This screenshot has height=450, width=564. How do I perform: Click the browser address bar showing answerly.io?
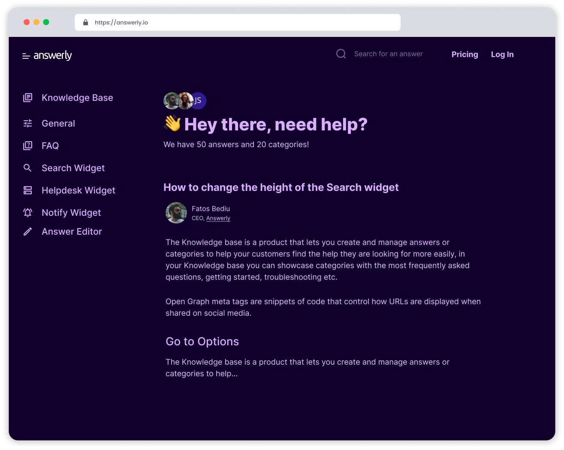click(238, 22)
